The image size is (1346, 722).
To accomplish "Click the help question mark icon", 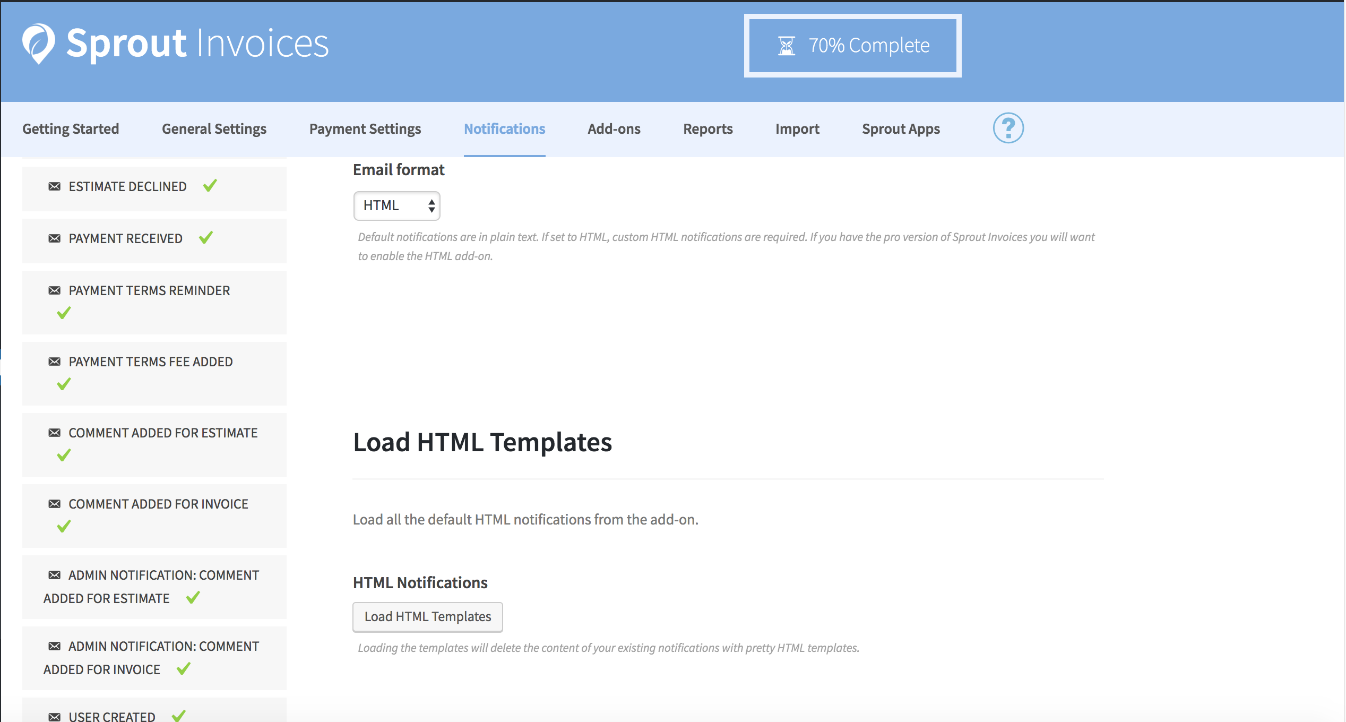I will point(1008,128).
